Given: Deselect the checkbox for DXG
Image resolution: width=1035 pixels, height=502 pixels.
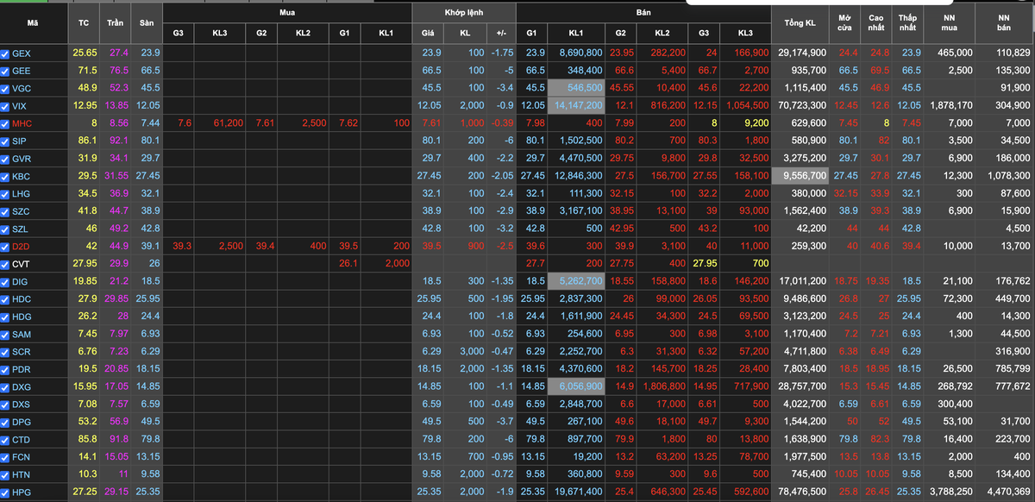Looking at the screenshot, I should pyautogui.click(x=6, y=387).
